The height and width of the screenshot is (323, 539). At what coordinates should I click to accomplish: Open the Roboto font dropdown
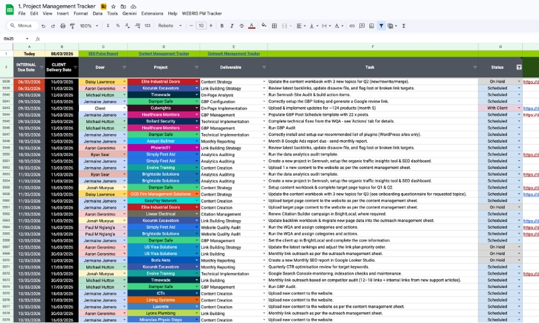click(x=170, y=26)
